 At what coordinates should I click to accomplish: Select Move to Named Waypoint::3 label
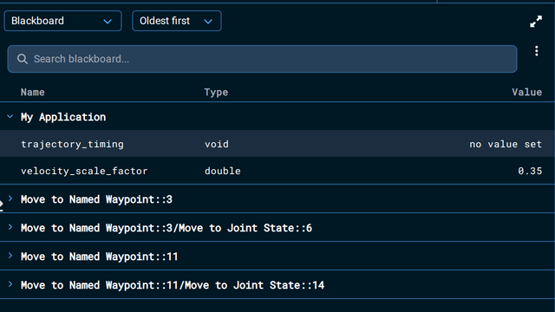[x=96, y=199]
